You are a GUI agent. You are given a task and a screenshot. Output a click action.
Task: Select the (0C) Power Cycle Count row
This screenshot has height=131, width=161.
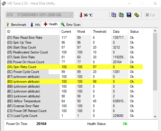tap(75, 72)
